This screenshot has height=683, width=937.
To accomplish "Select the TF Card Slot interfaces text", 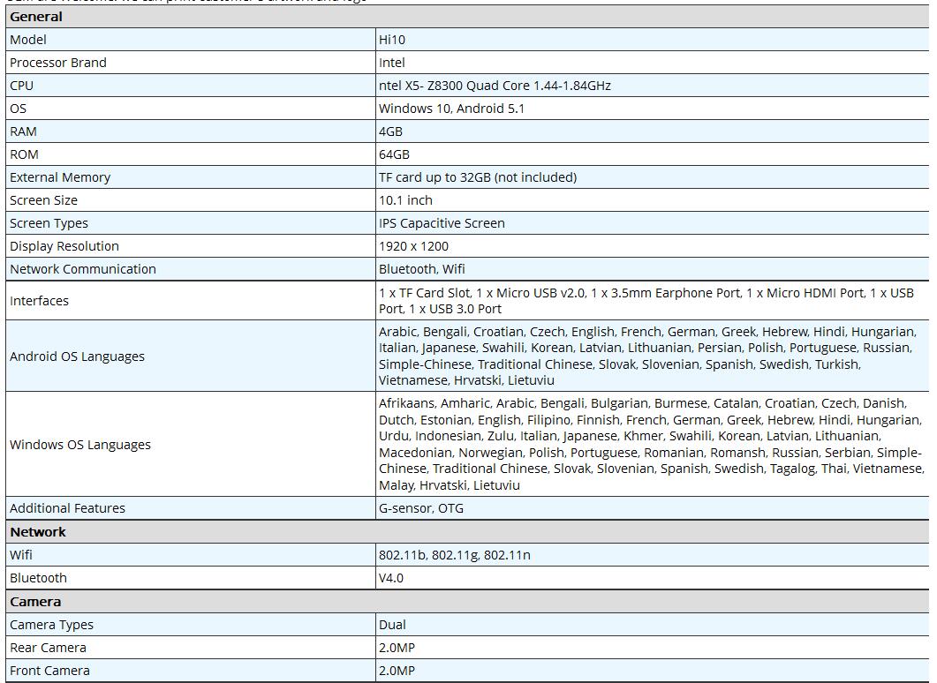I will (646, 301).
